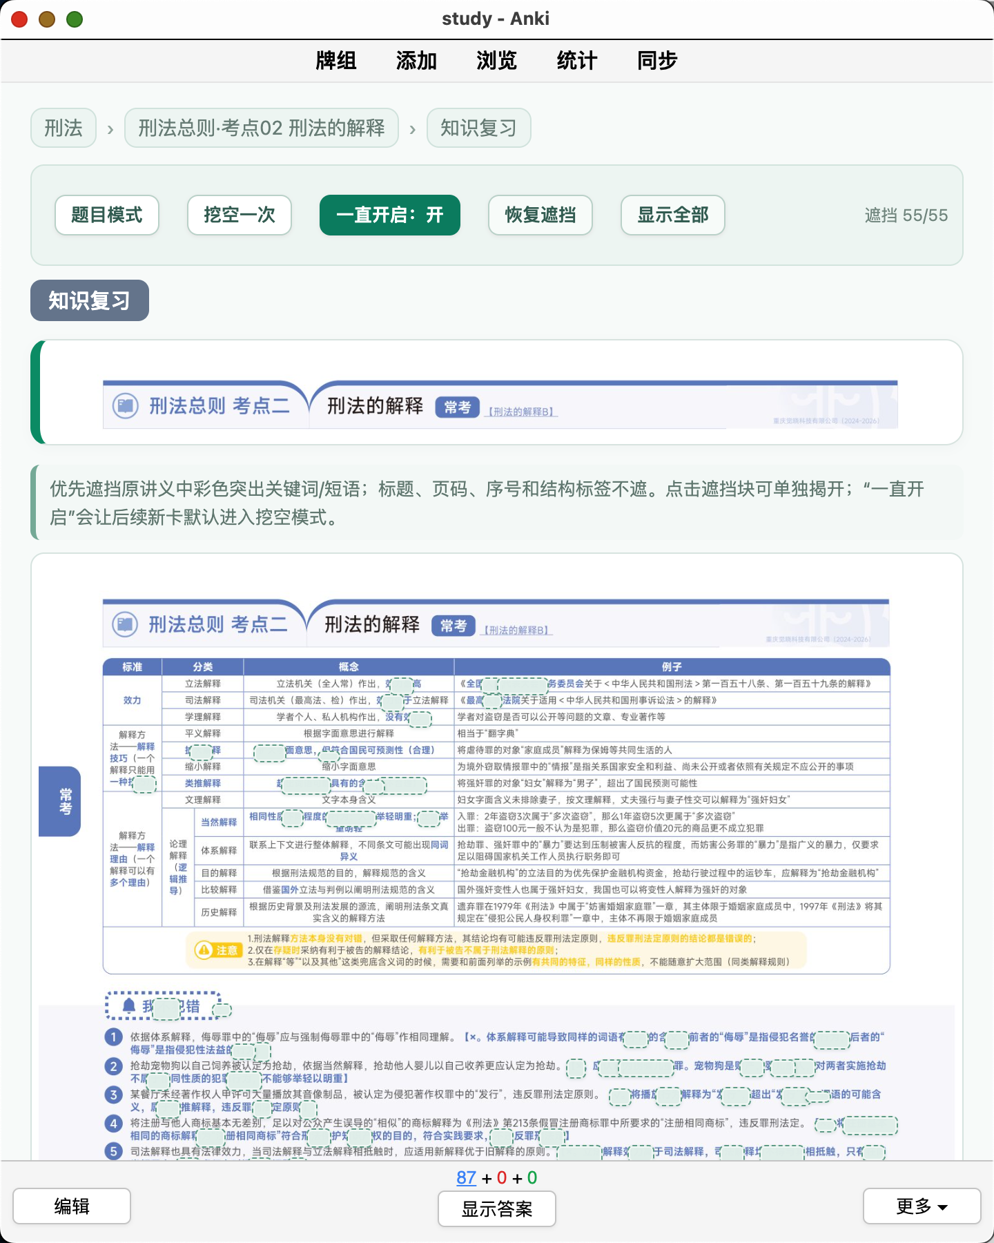Click the vertical 常考 side tab
This screenshot has height=1243, width=994.
61,801
